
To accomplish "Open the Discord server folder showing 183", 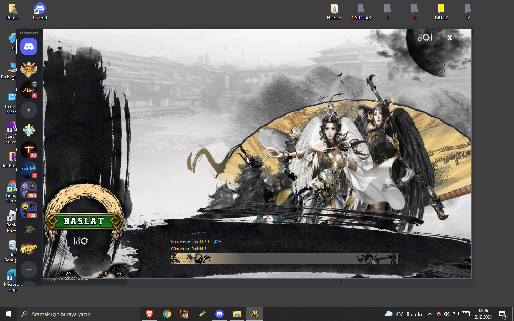I will click(x=29, y=210).
